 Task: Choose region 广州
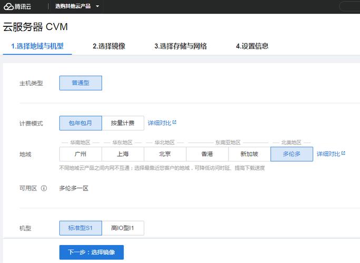(x=81, y=154)
